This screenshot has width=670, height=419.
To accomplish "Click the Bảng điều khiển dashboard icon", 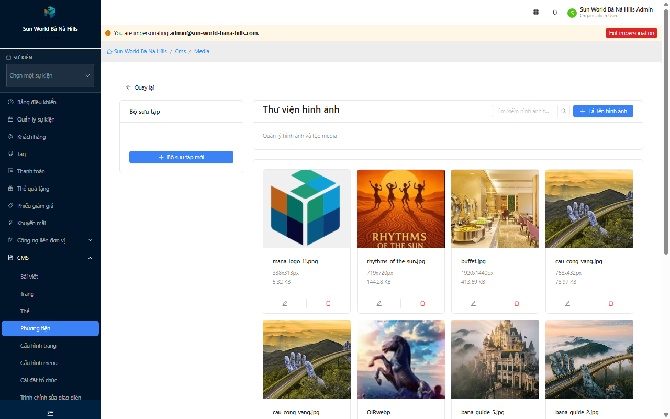I will [11, 102].
